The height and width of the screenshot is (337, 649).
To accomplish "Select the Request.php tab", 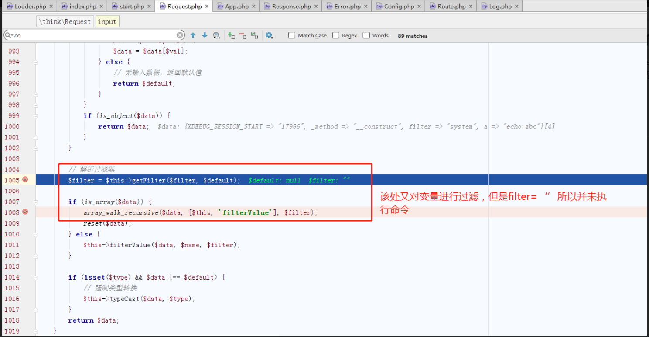I will [x=184, y=7].
